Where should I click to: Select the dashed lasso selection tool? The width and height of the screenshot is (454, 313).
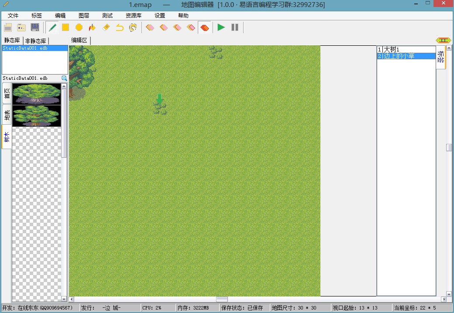[133, 27]
